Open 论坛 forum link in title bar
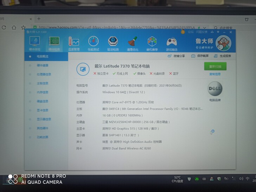256x192 pixels. pyautogui.click(x=191, y=32)
